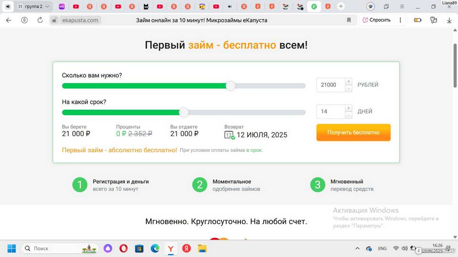Reload the eKapusta page
The width and height of the screenshot is (458, 257).
click(40, 20)
